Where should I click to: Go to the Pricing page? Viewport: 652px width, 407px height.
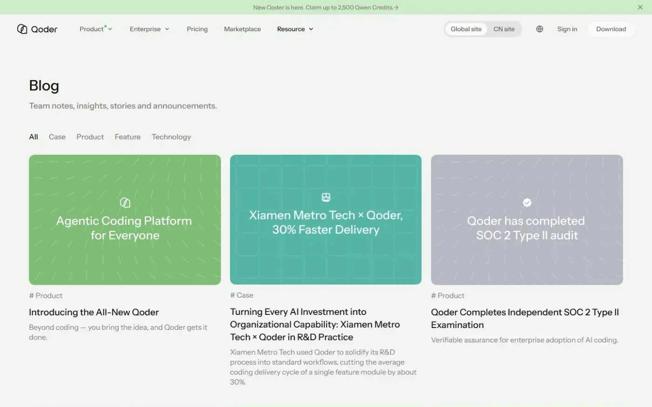[x=197, y=29]
